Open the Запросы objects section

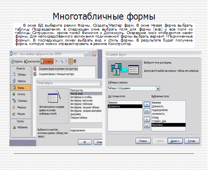click(20, 81)
